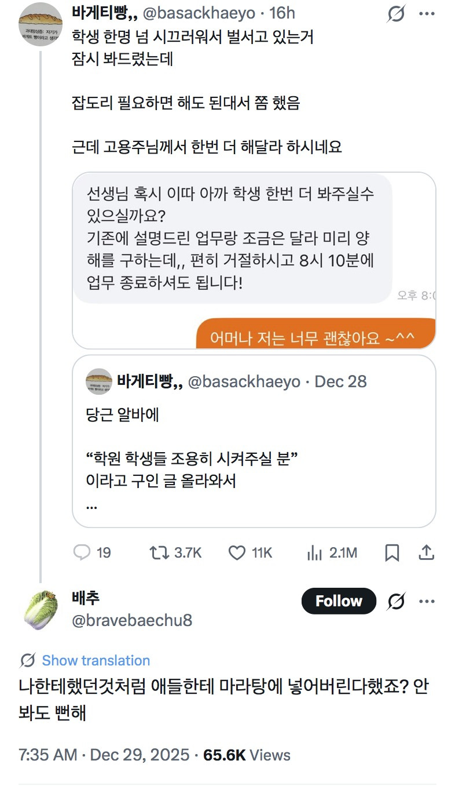Click the timestamp showing 16h
This screenshot has height=786, width=455.
(282, 13)
